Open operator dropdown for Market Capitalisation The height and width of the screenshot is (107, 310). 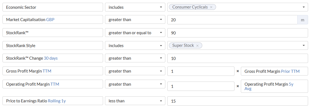click(135, 20)
